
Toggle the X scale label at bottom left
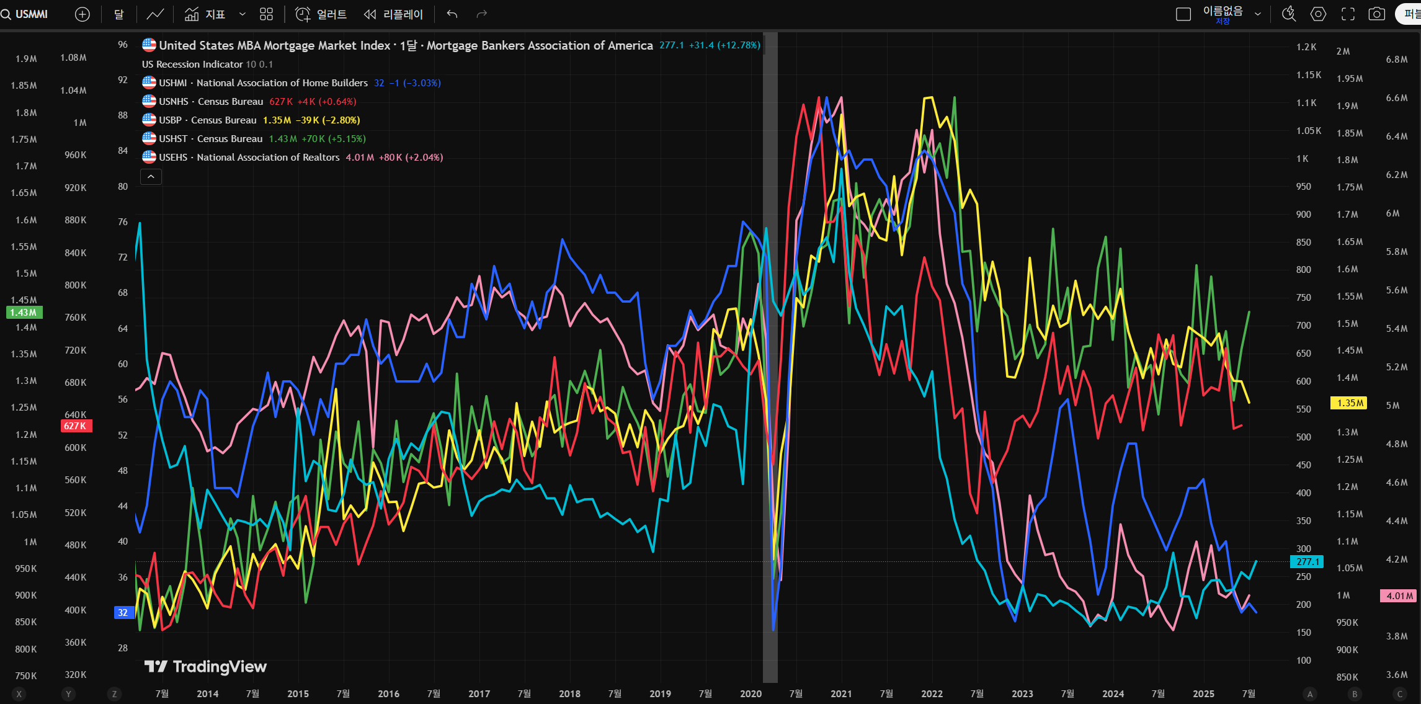[x=19, y=694]
